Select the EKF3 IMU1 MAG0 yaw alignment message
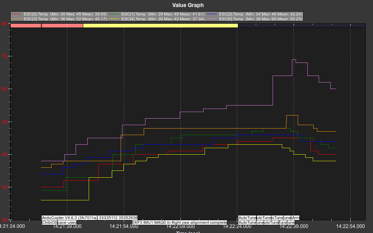The width and height of the screenshot is (373, 233). tap(179, 222)
